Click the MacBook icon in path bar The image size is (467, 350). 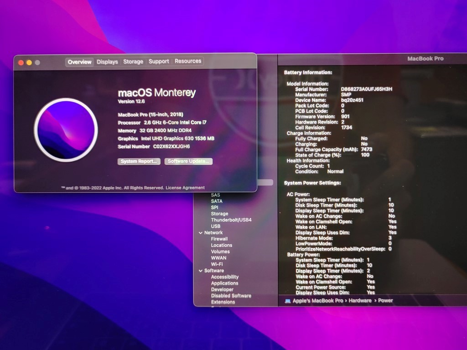click(288, 301)
